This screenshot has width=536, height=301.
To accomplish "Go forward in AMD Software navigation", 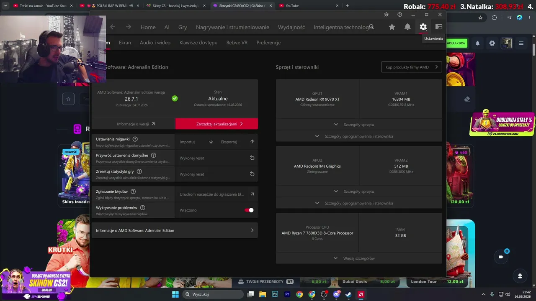I will [129, 27].
